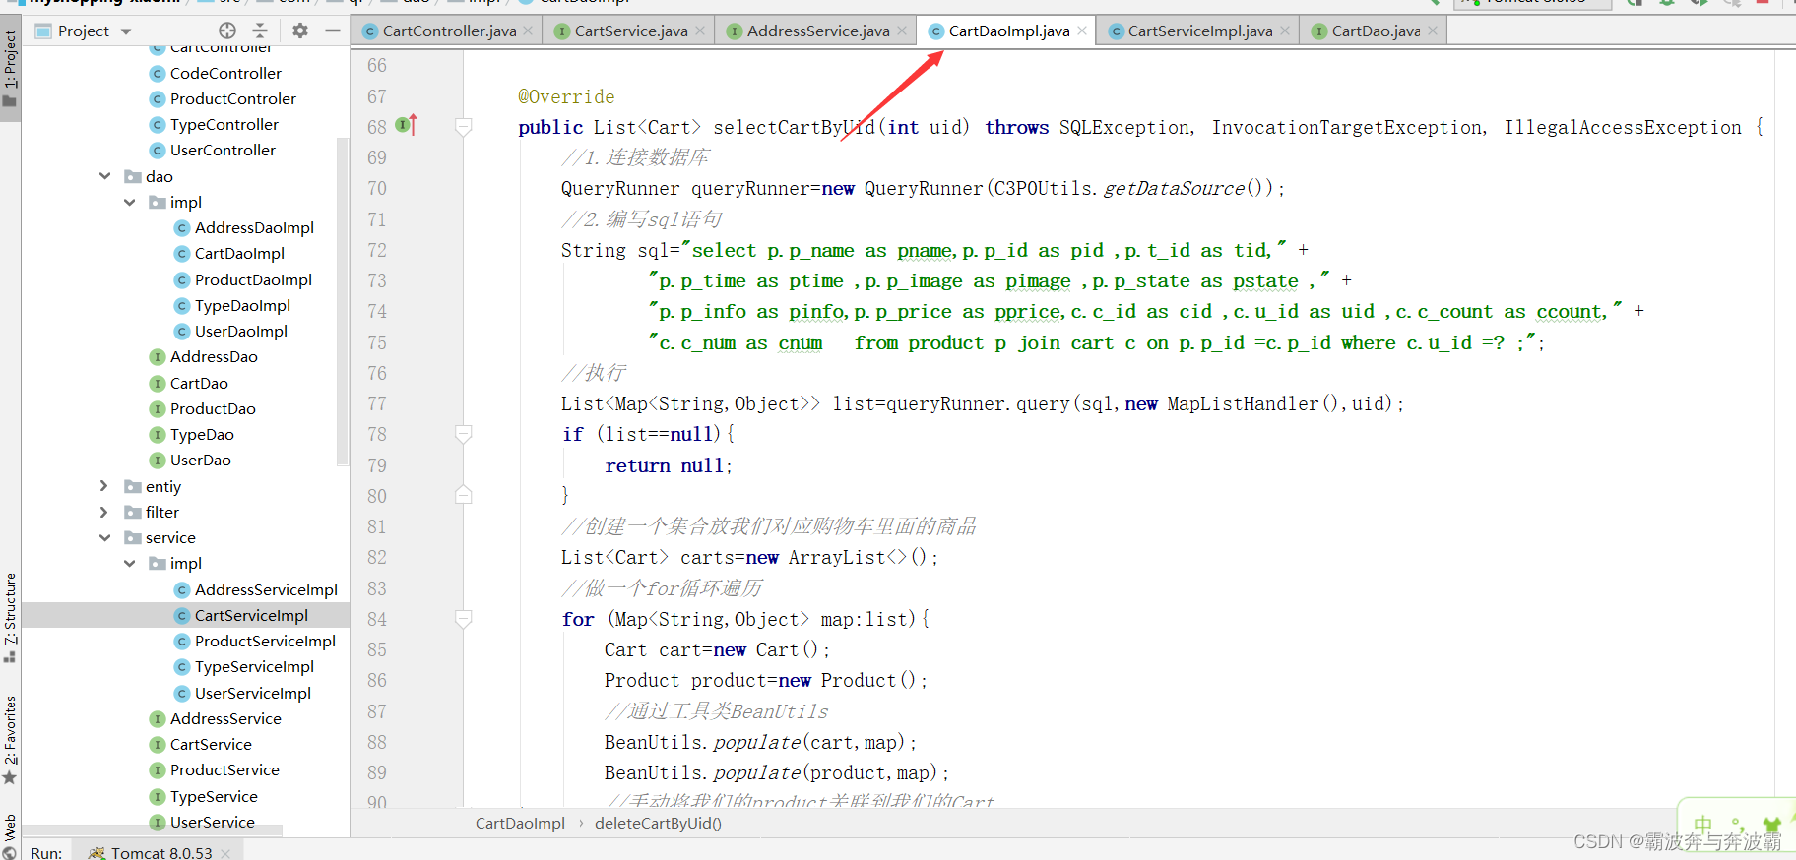Select CartServiceImpl in project tree
Image resolution: width=1796 pixels, height=860 pixels.
click(251, 615)
